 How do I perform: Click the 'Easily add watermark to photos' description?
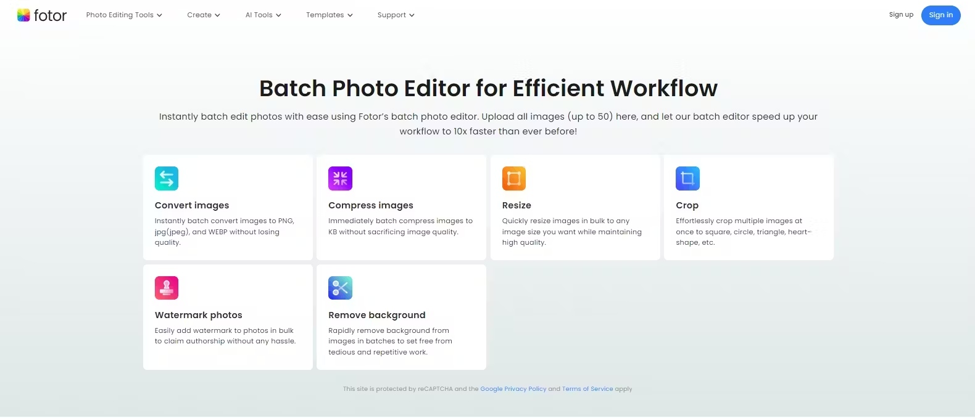[225, 336]
